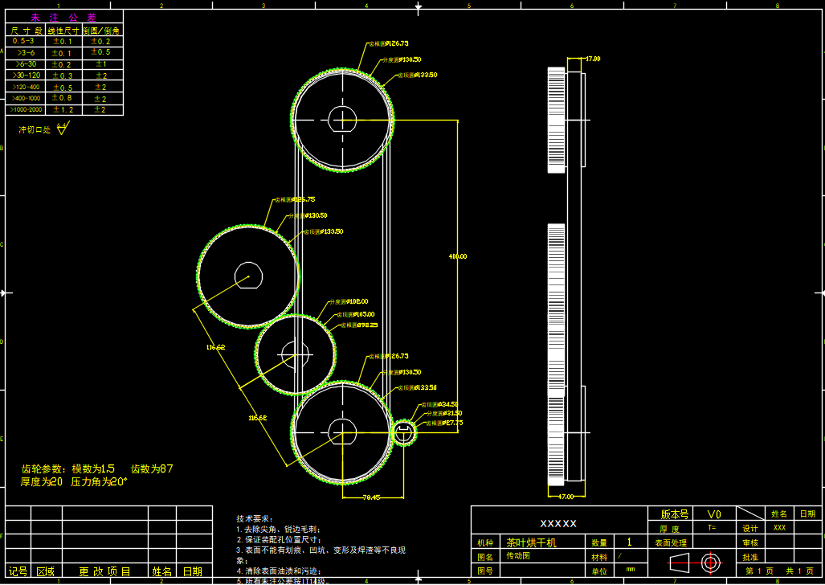825x585 pixels.
Task: Select the >30-120 size range cell
Action: point(26,76)
